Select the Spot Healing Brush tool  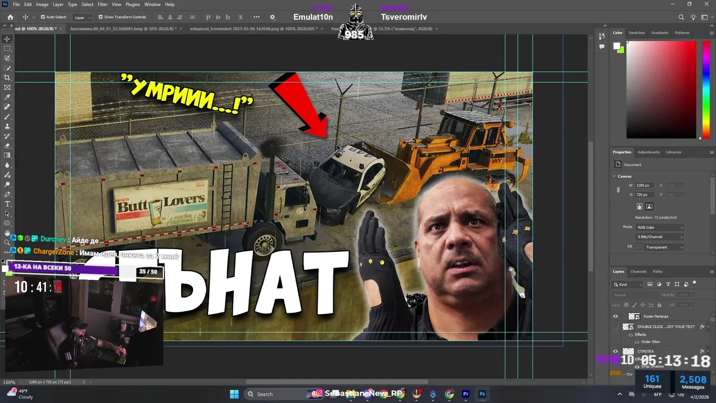[x=7, y=106]
